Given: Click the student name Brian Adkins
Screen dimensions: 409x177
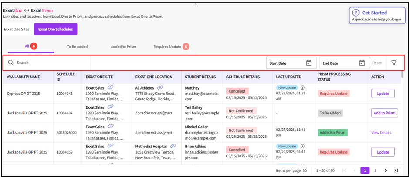Looking at the screenshot, I should coord(196,146).
